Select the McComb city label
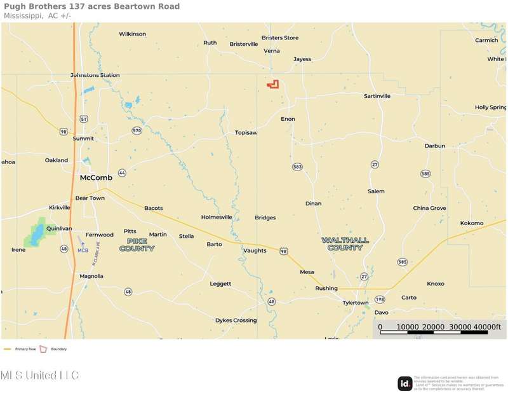This screenshot has height=393, width=508. pyautogui.click(x=96, y=177)
